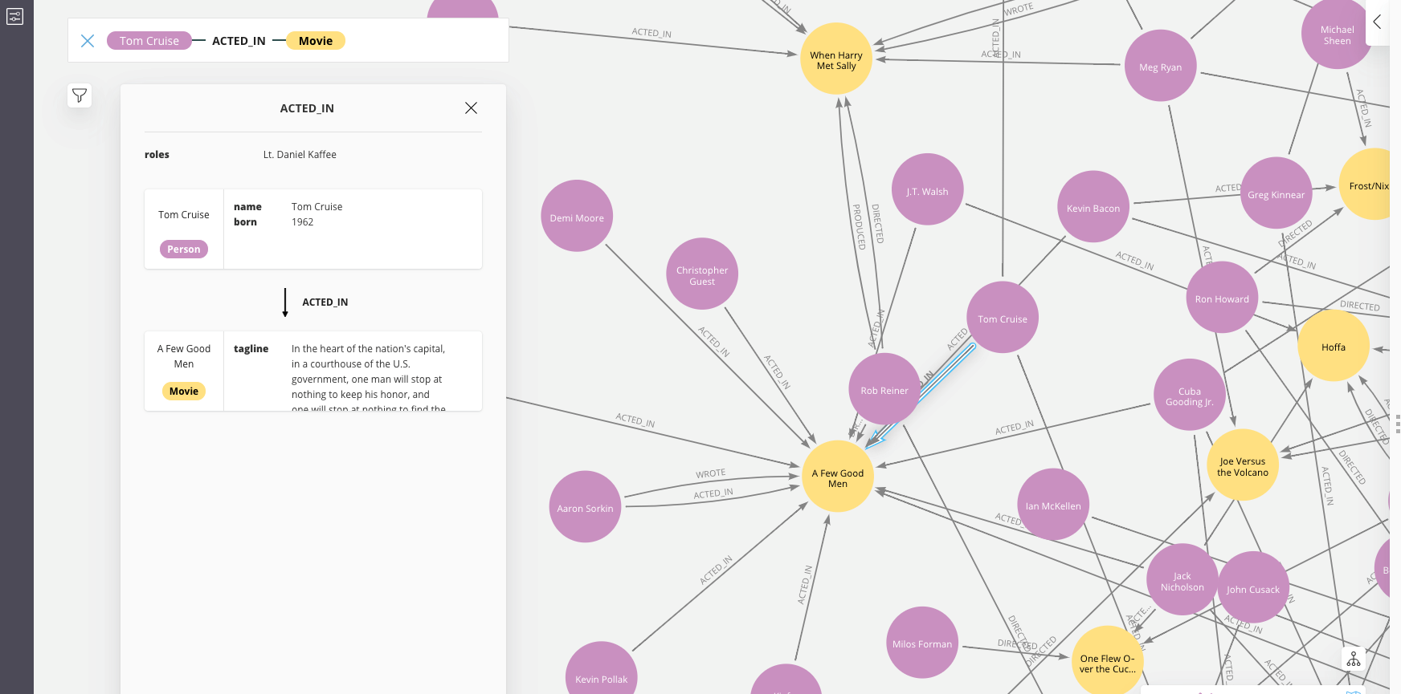Select ACTED_IN in search bar
This screenshot has width=1401, height=694.
[x=239, y=41]
